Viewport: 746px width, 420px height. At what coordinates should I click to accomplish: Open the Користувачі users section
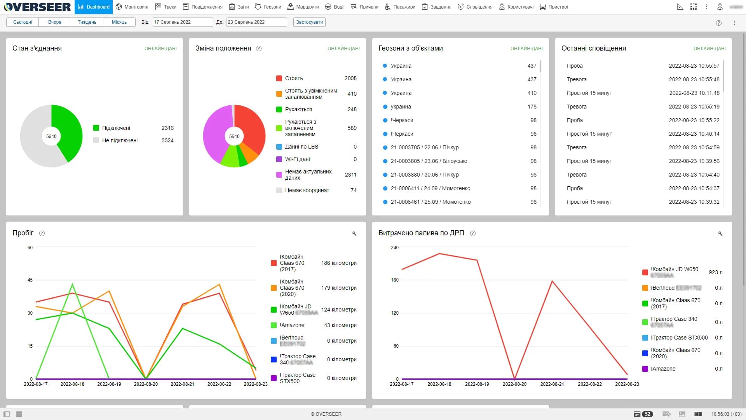click(516, 7)
